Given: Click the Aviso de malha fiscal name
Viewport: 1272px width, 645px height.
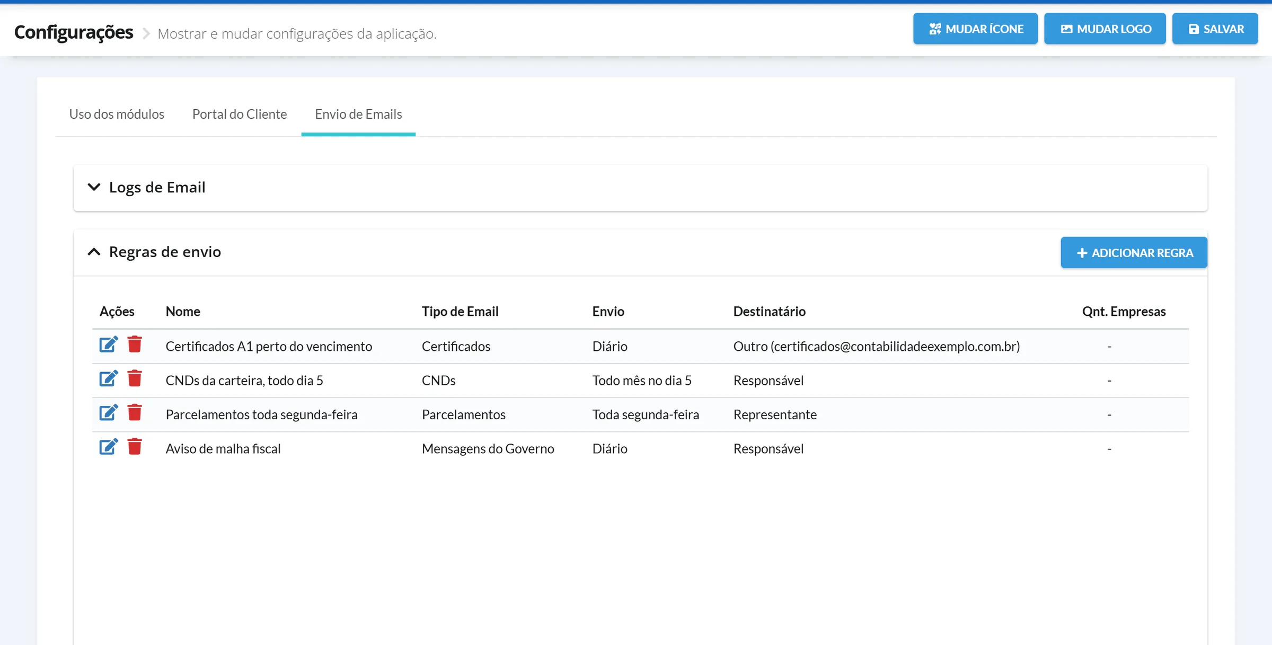Looking at the screenshot, I should (223, 449).
